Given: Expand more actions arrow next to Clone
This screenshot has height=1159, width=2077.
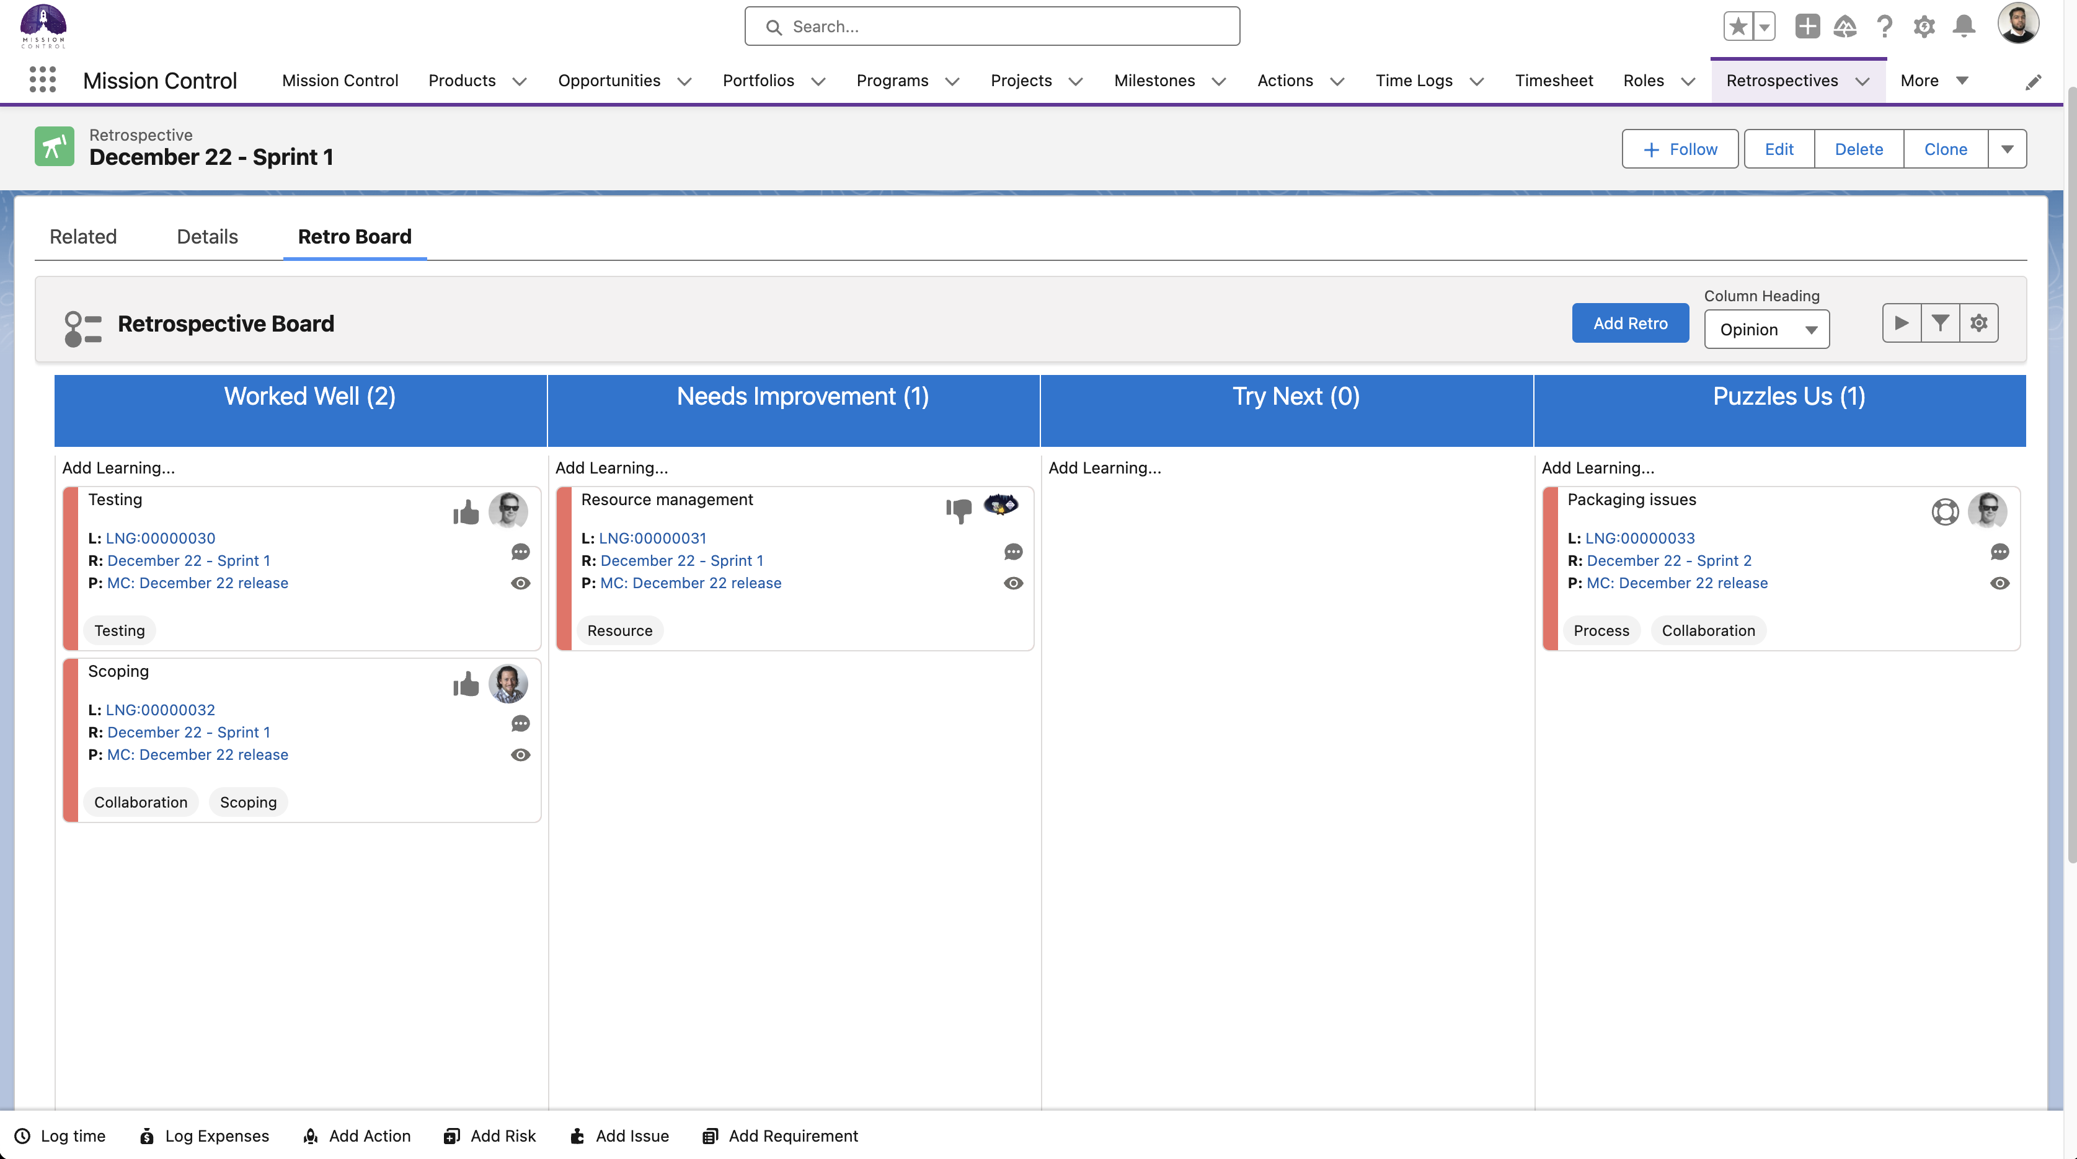Looking at the screenshot, I should pyautogui.click(x=2007, y=149).
